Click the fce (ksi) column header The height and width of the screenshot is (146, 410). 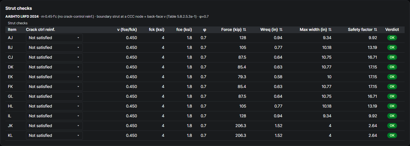(184, 30)
